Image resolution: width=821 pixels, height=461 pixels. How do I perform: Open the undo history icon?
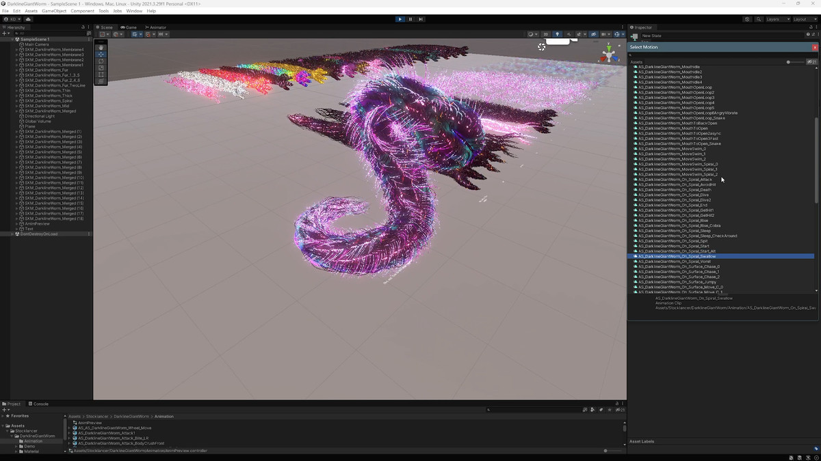click(747, 19)
